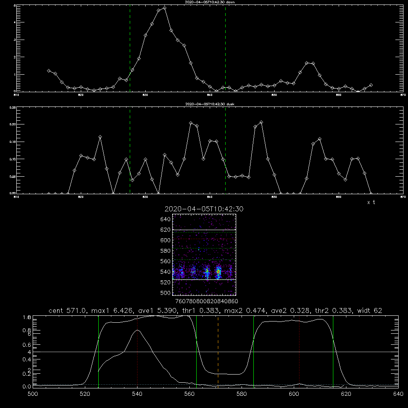Click heatmap y-axis label 640
Viewport: 408px width, 408px height.
[165, 219]
